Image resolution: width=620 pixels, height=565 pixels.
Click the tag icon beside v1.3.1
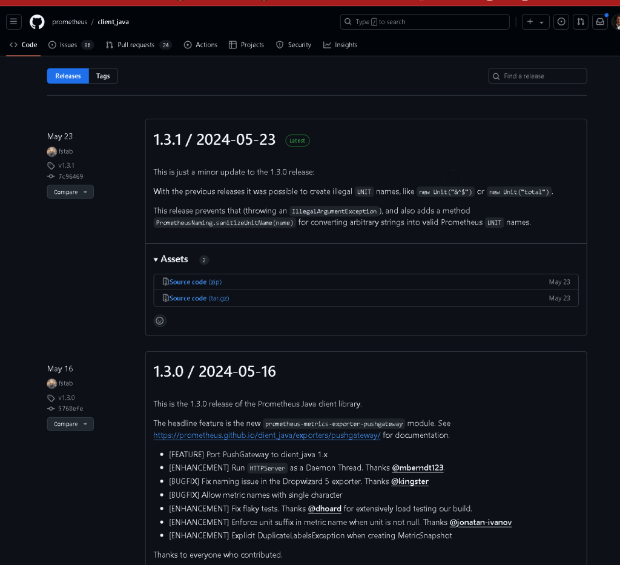tap(51, 166)
